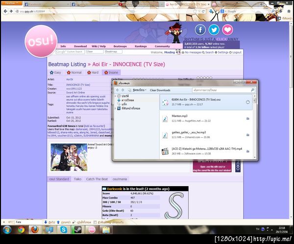Click Beatmap Listing breadcrumb link

point(67,64)
